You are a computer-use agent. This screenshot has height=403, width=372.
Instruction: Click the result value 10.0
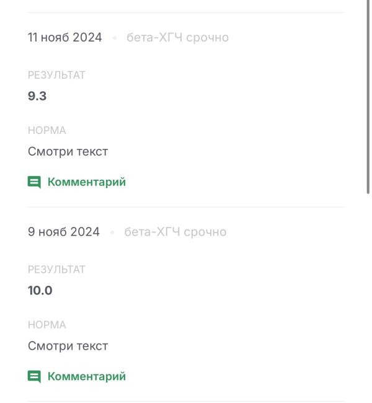point(40,290)
